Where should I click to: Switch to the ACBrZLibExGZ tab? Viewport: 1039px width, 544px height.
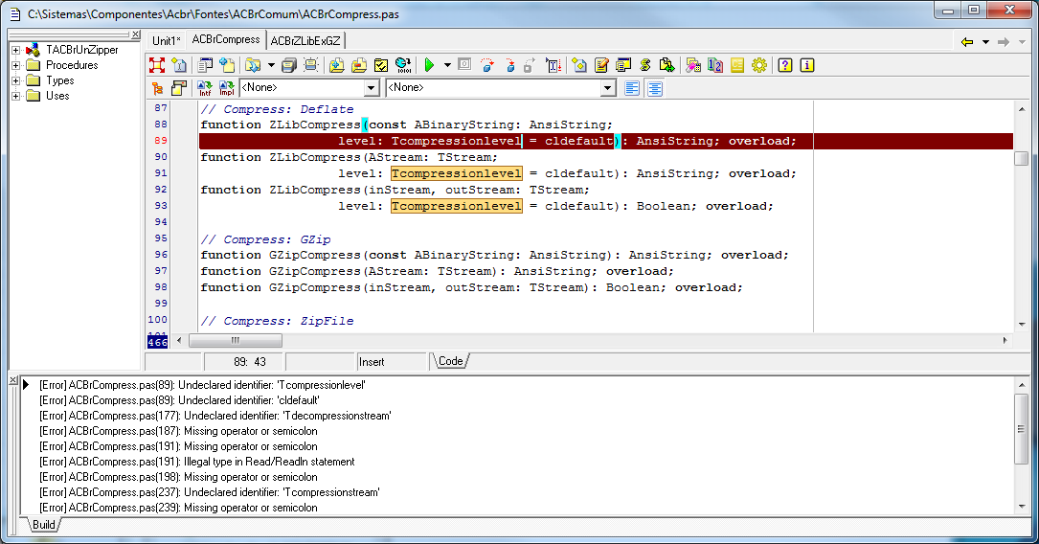[305, 40]
